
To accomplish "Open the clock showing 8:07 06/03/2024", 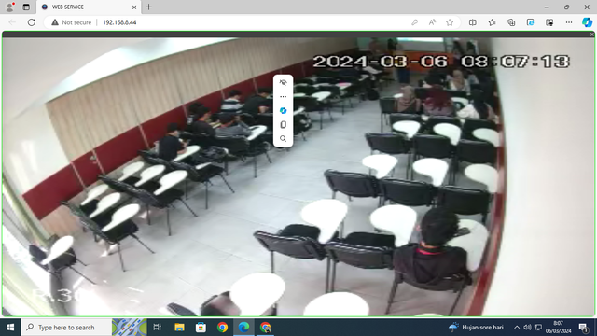I will coord(558,328).
